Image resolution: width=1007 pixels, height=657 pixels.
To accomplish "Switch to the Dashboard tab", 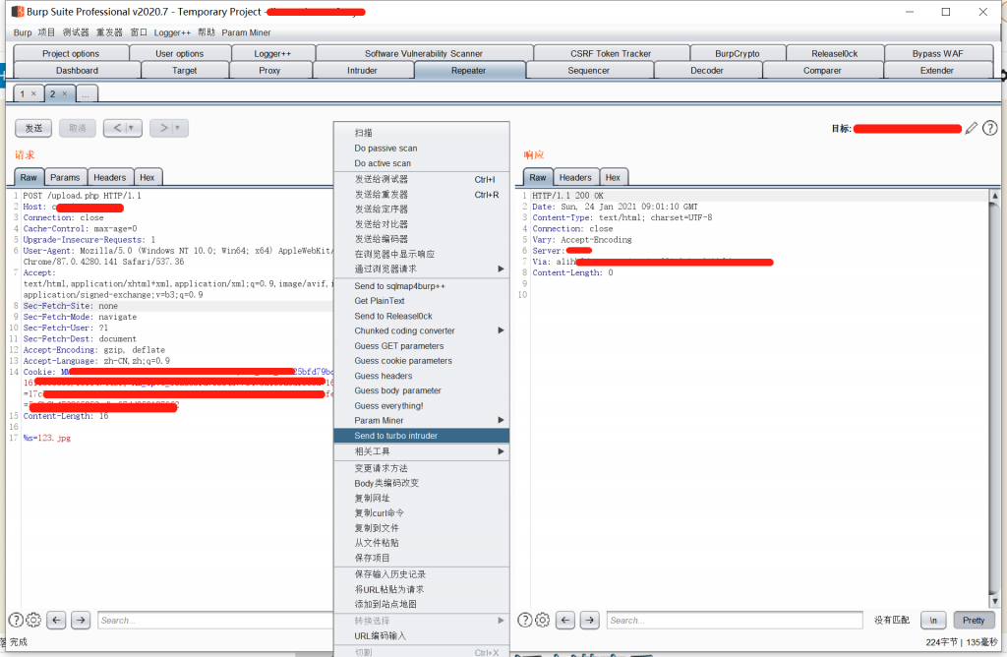I will 77,70.
